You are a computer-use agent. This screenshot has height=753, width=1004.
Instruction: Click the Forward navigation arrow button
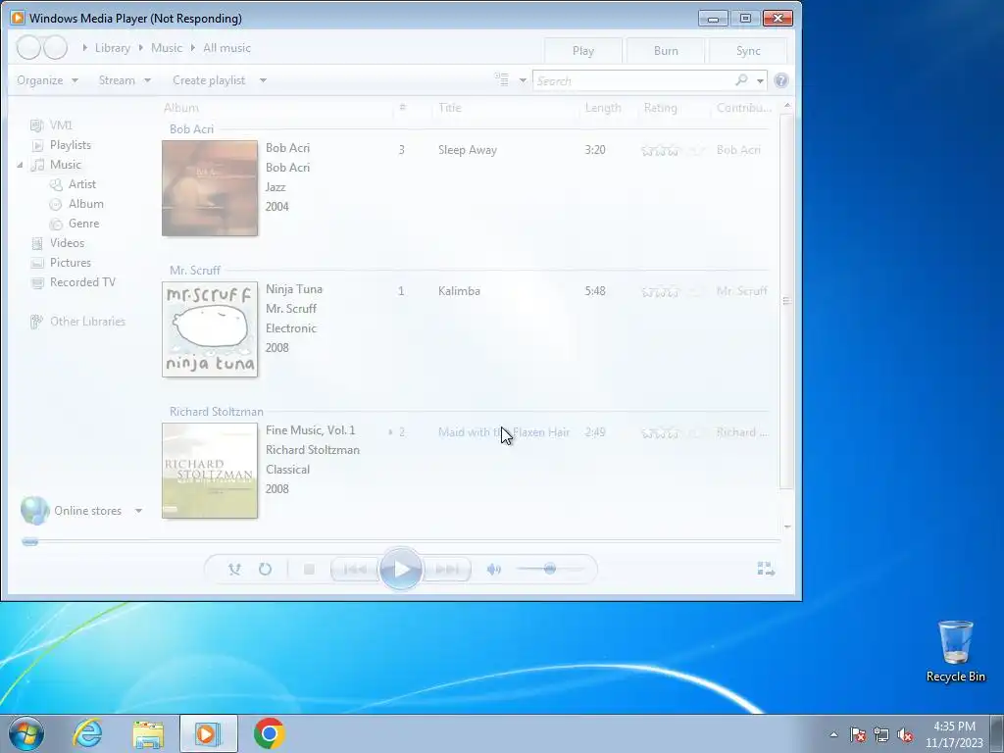pyautogui.click(x=56, y=48)
